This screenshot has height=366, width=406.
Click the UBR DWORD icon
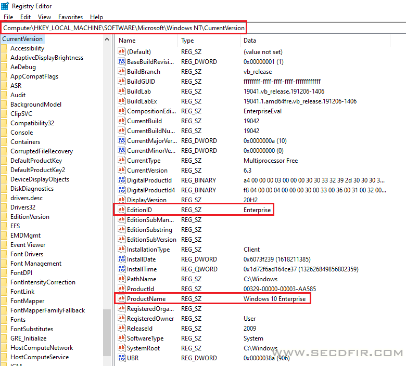click(x=122, y=358)
